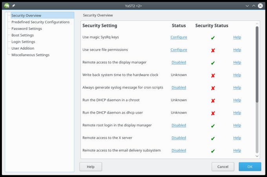Open Help for remote root login
The image size is (267, 177).
point(237,125)
